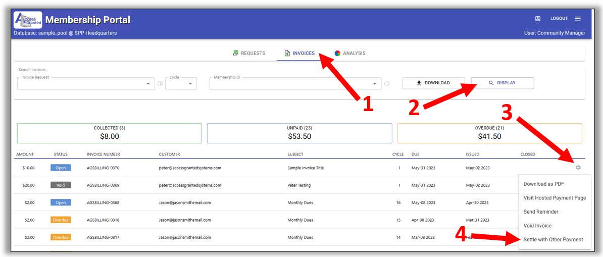
Task: Click info icon beside Invoice Request field
Action: click(x=160, y=84)
